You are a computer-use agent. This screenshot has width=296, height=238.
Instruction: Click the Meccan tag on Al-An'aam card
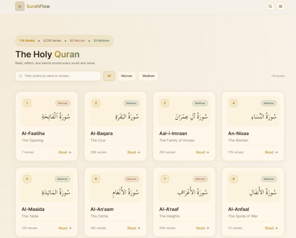tap(132, 179)
